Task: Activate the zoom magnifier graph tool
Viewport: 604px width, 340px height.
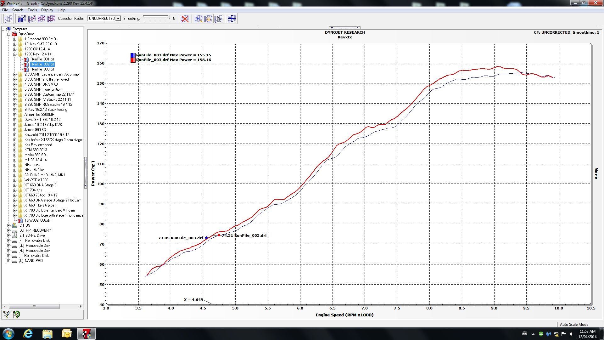Action: tap(198, 19)
